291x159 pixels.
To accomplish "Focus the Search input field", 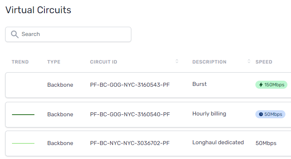I will click(68, 34).
